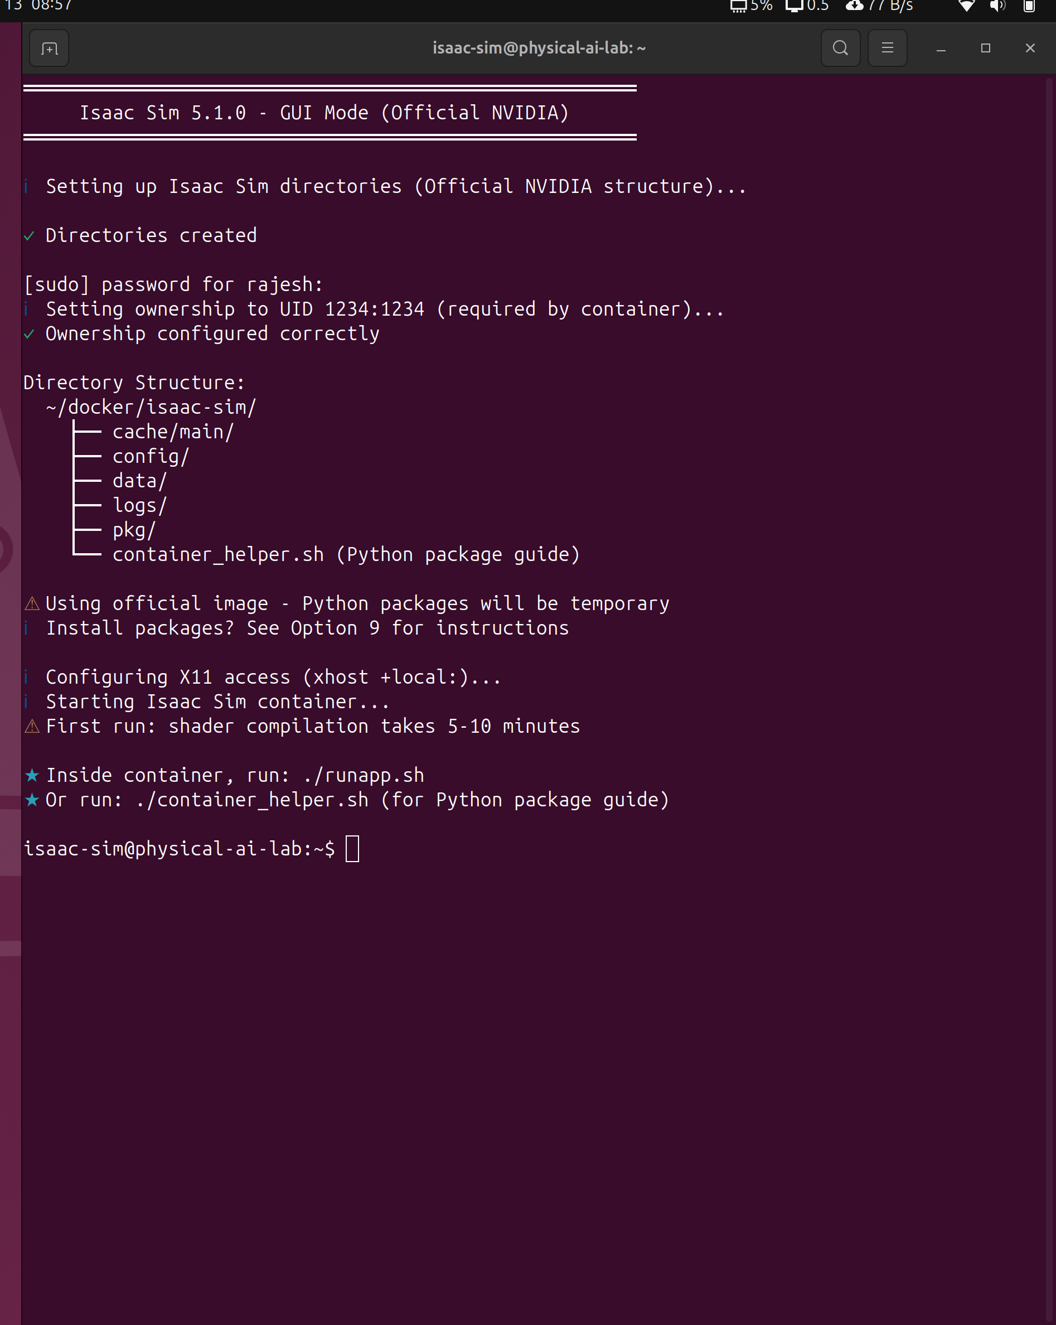1056x1325 pixels.
Task: Open a new terminal tab
Action: pos(49,48)
